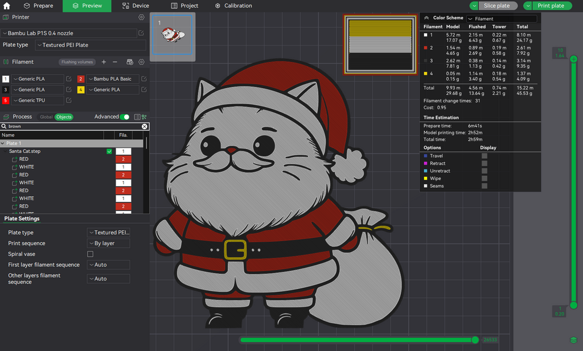Select the plate 1 thumbnail

coord(172,35)
